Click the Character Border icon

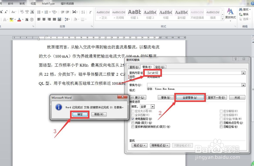coord(32,12)
